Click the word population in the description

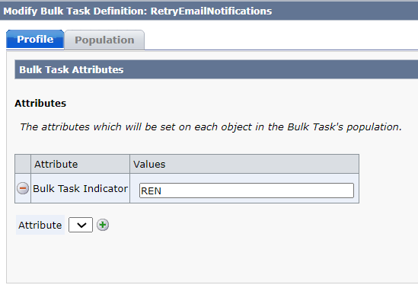[374, 127]
